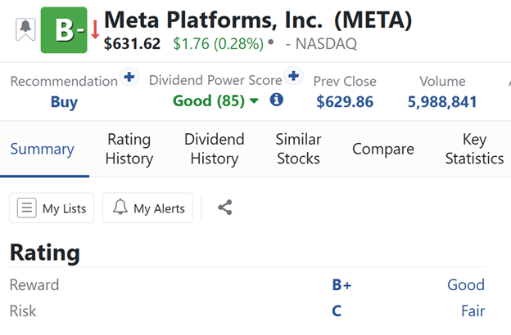
Task: Open the Dividend Power Score info icon
Action: pyautogui.click(x=277, y=100)
